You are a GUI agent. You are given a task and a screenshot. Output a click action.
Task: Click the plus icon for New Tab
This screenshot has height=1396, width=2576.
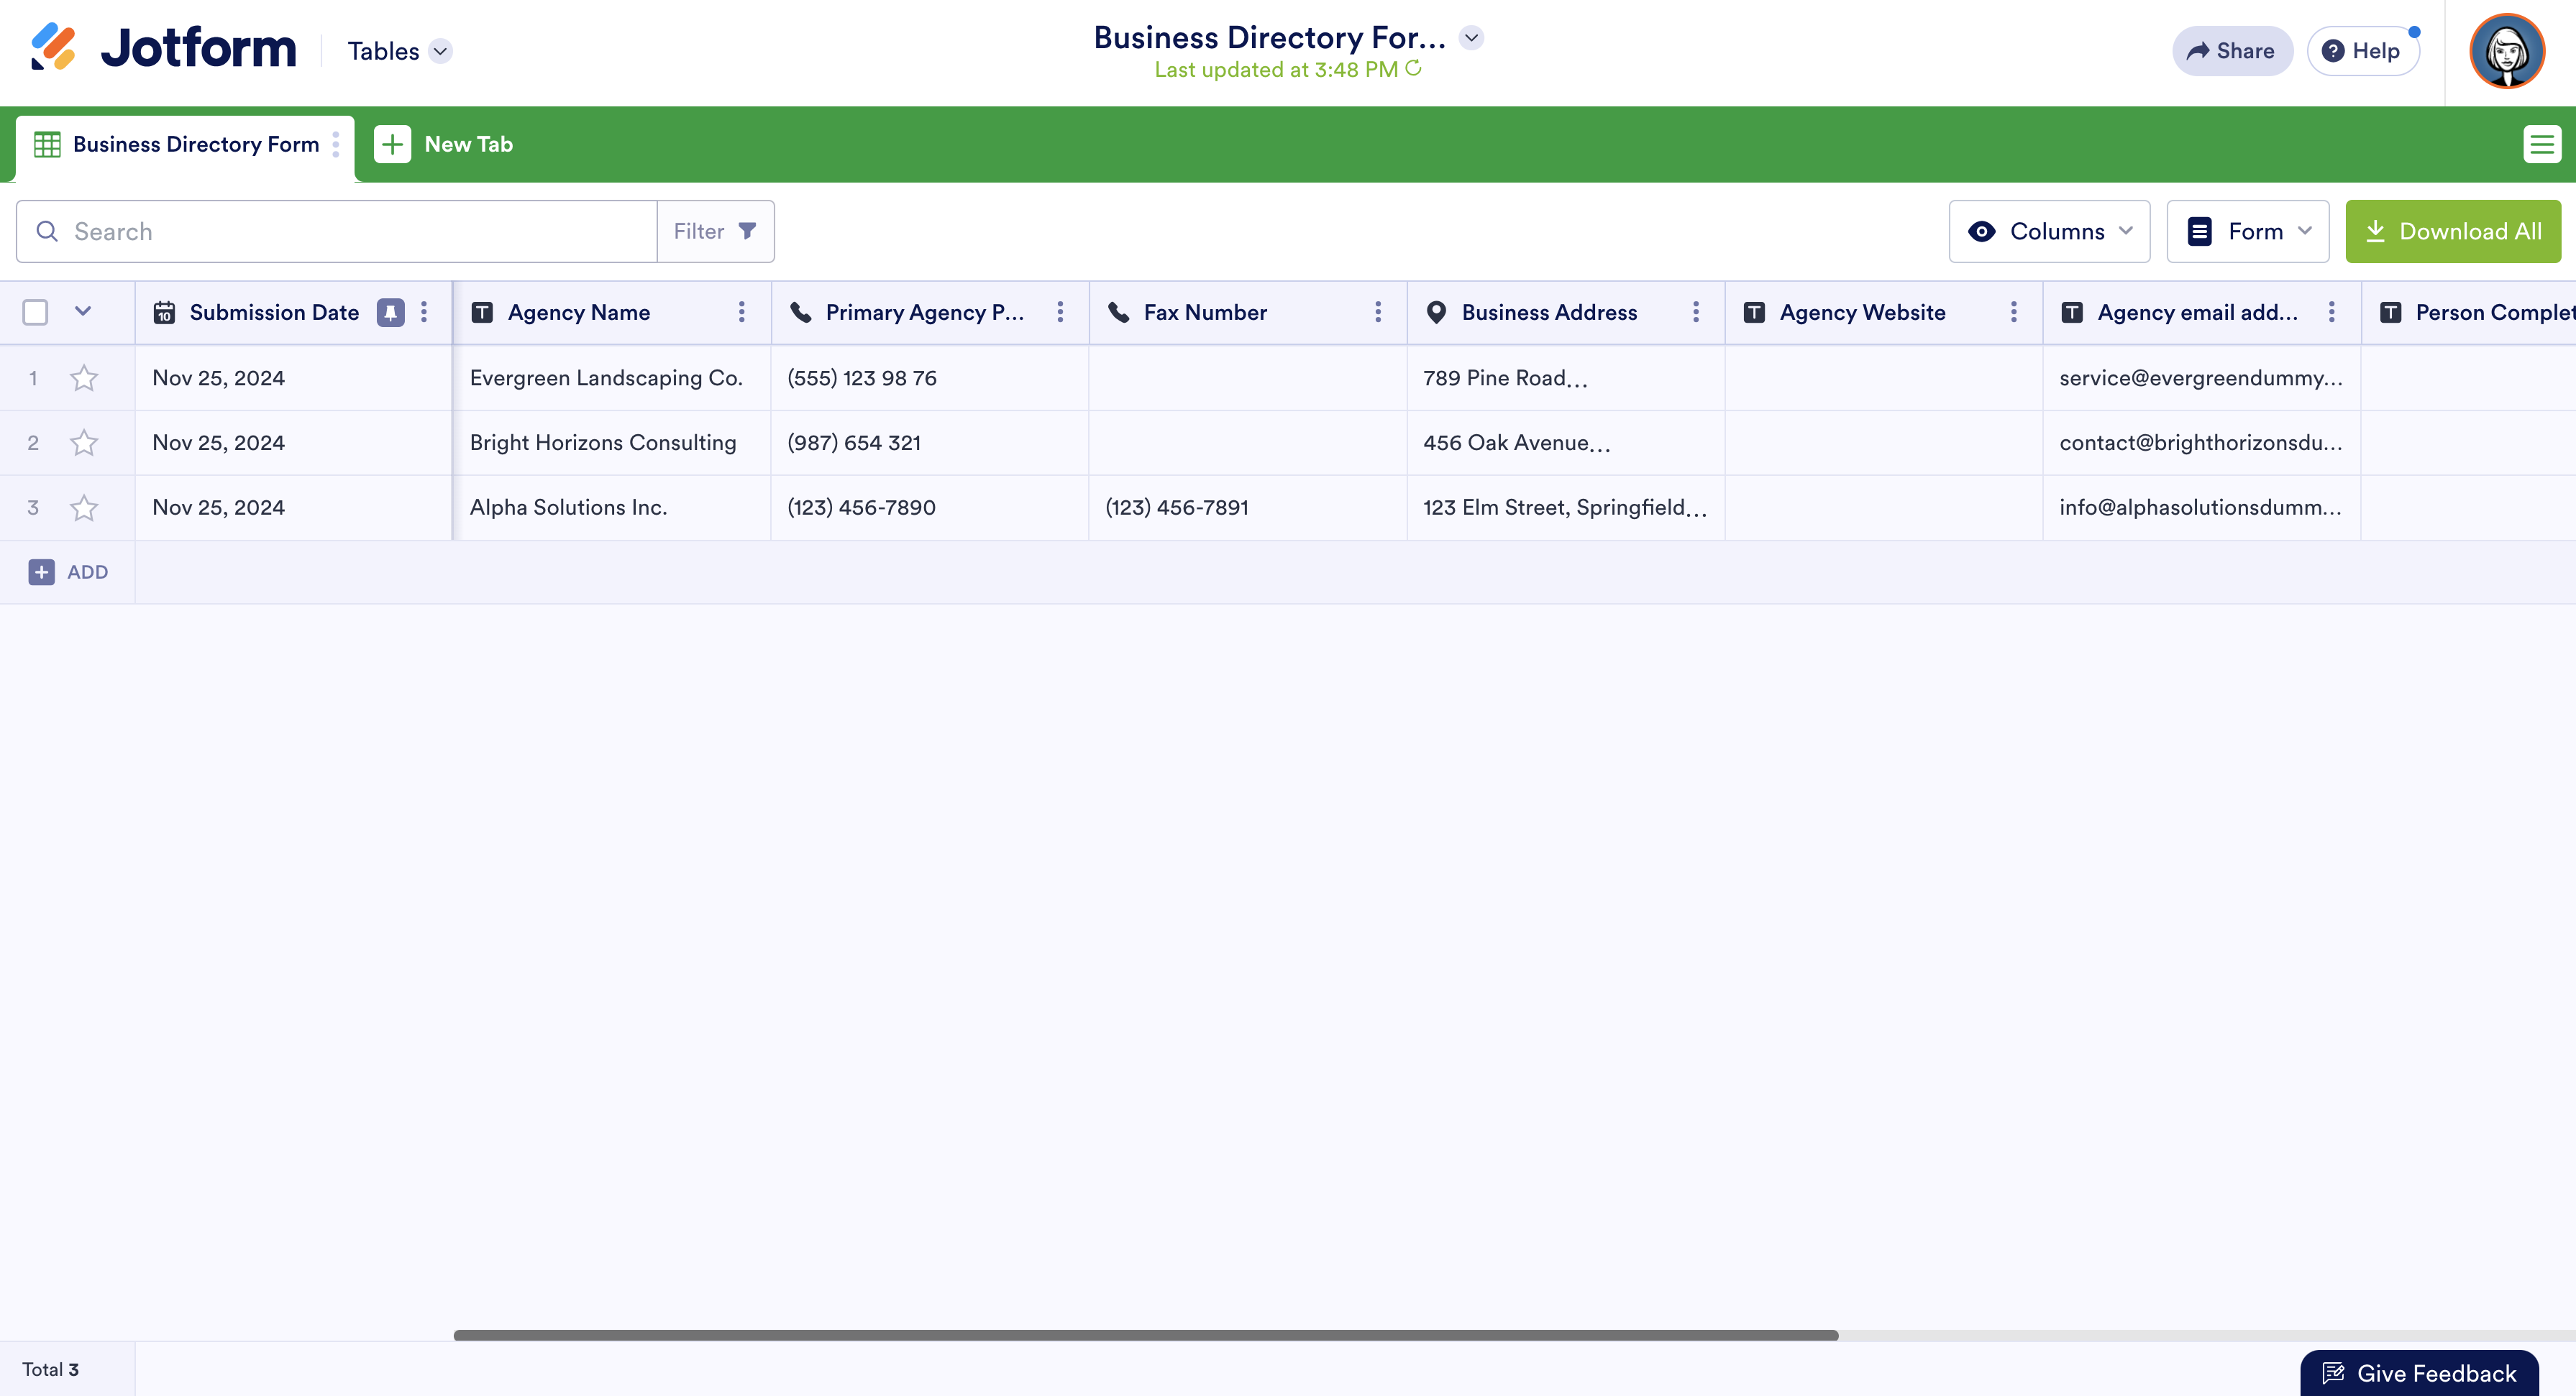coord(392,144)
